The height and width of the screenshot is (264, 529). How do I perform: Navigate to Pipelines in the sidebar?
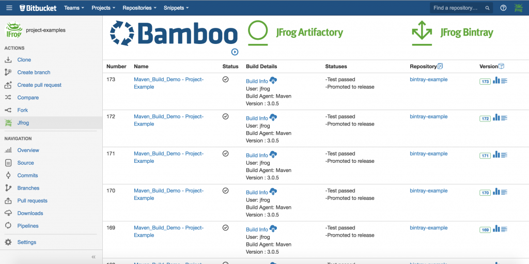coord(28,226)
